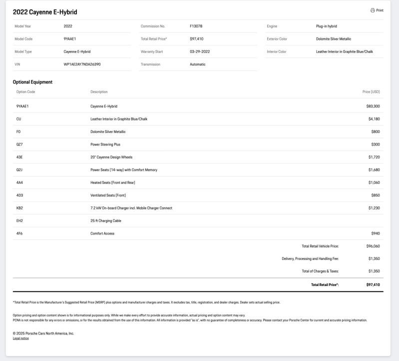
Task: Click the Print label
Action: point(380,10)
